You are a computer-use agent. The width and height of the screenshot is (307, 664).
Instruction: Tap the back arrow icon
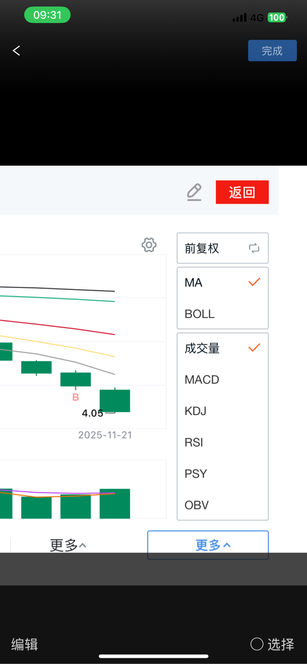pos(16,51)
